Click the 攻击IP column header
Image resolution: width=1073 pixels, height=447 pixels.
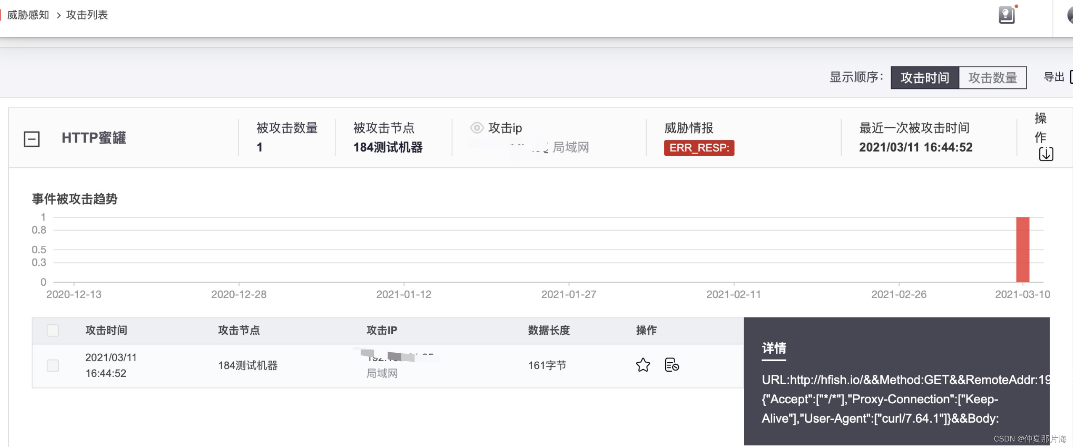[x=382, y=330]
